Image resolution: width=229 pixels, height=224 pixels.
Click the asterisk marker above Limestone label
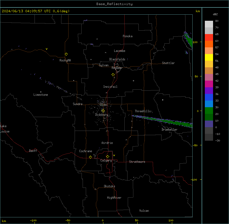tap(41, 92)
